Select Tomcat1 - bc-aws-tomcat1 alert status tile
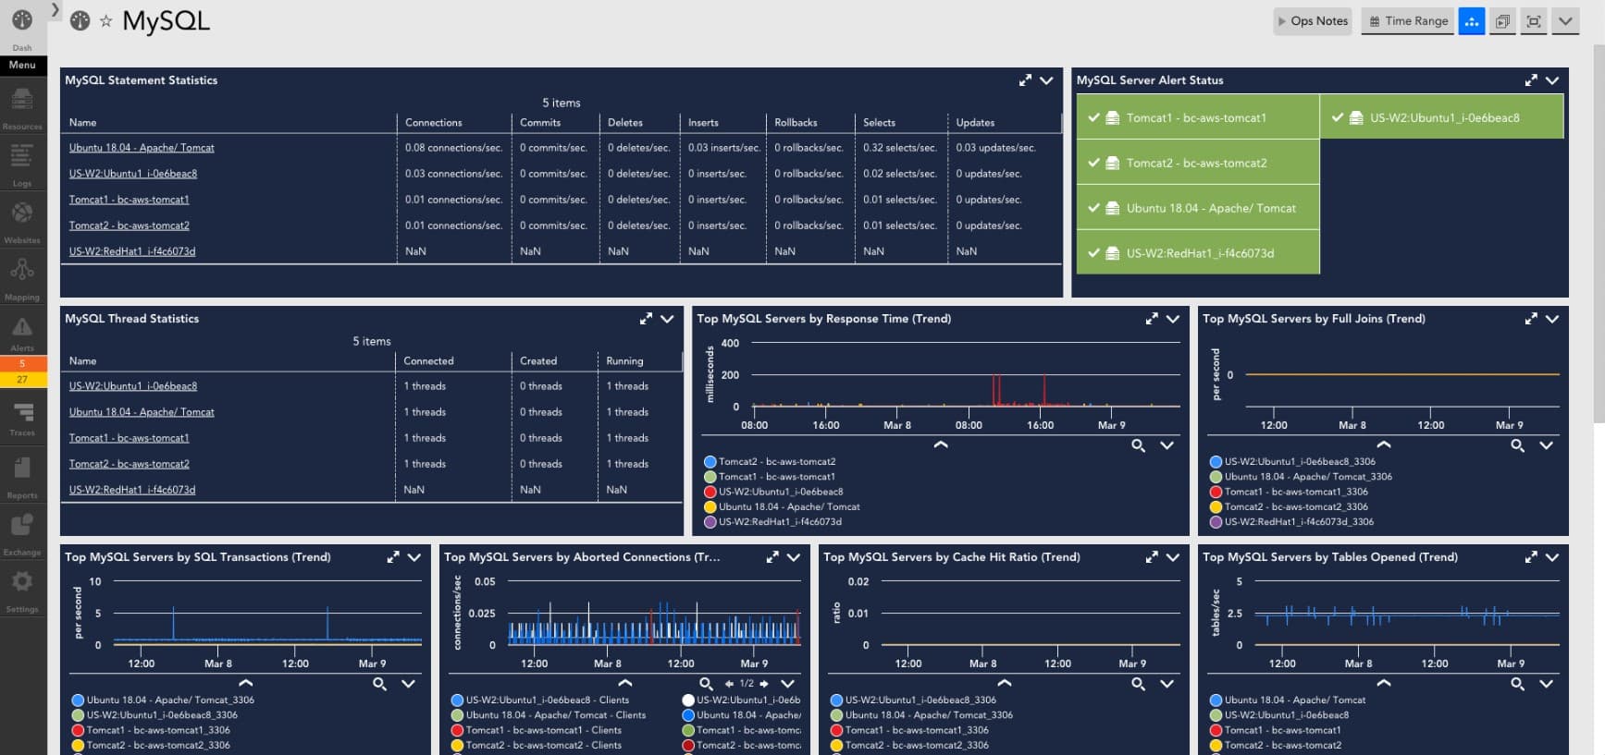Viewport: 1605px width, 755px height. [1197, 117]
